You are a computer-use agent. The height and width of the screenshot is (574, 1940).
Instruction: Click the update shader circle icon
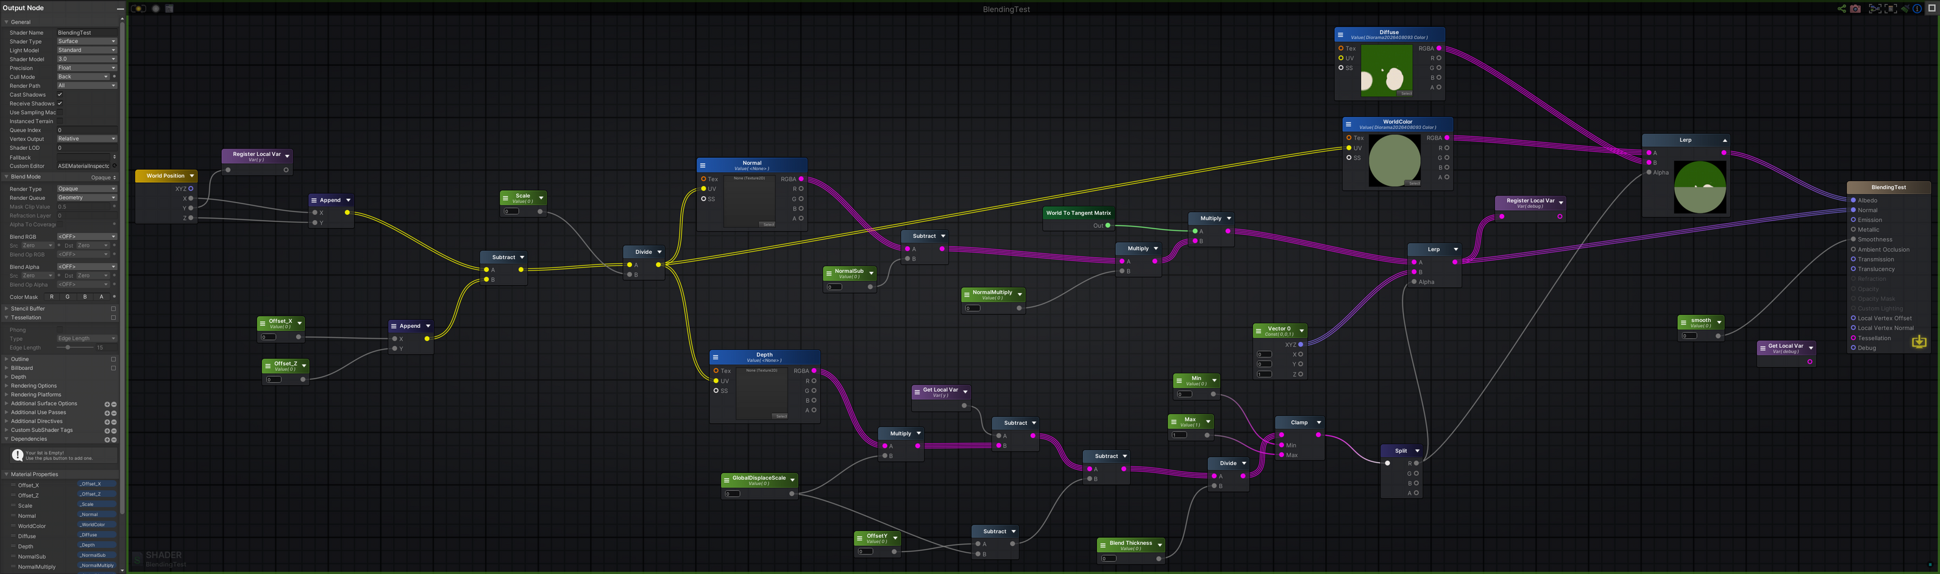coord(156,9)
